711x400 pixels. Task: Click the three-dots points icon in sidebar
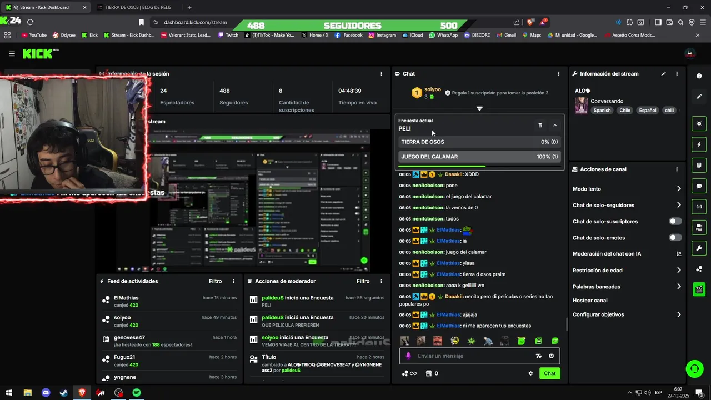tap(699, 269)
